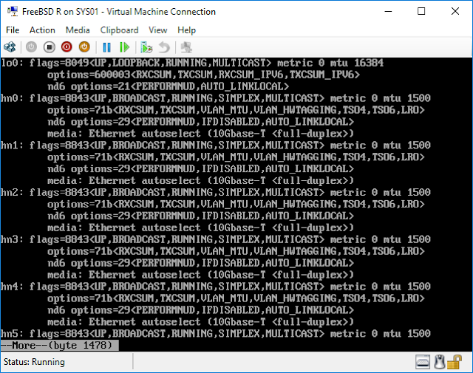Click the mouse status icon in status bar

440,362
